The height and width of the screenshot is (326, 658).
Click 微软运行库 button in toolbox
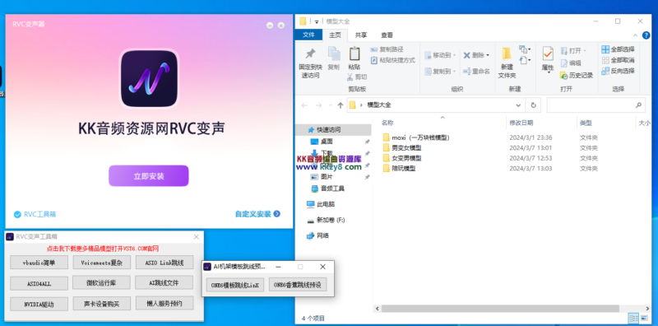point(101,282)
